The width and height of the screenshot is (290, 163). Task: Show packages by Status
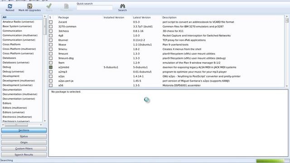click(24, 136)
